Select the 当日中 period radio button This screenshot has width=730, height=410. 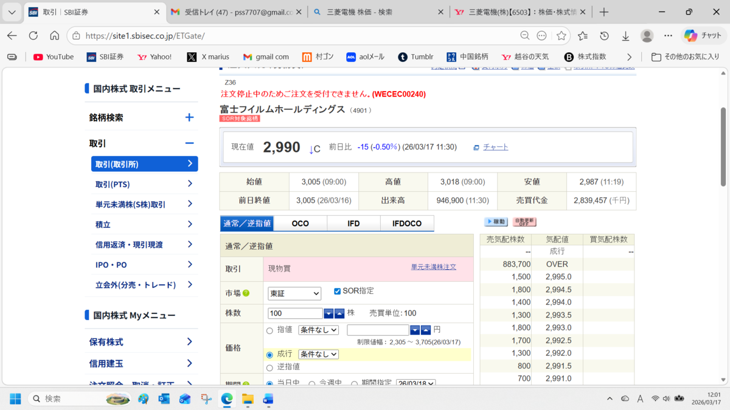point(269,384)
